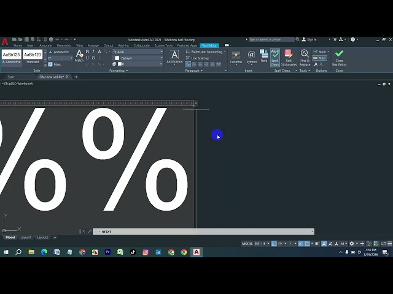The image size is (393, 294).
Task: Click the Save icon in quick access toolbar
Action: tap(26, 39)
